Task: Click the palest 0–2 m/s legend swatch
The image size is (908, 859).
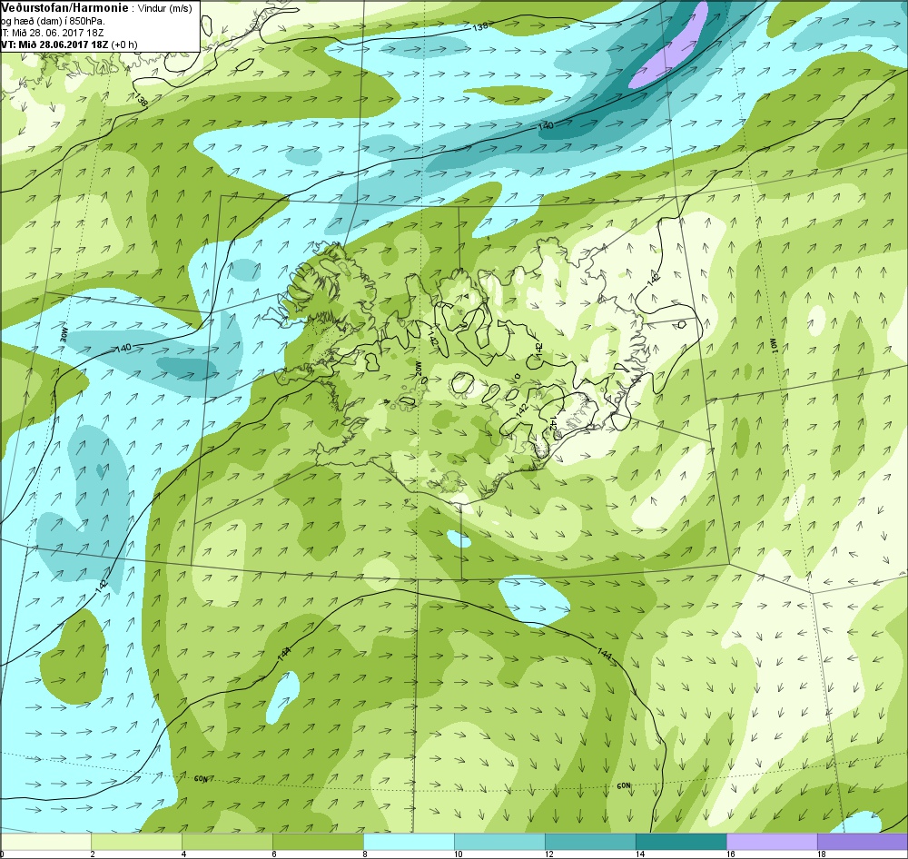Action: pos(45,841)
